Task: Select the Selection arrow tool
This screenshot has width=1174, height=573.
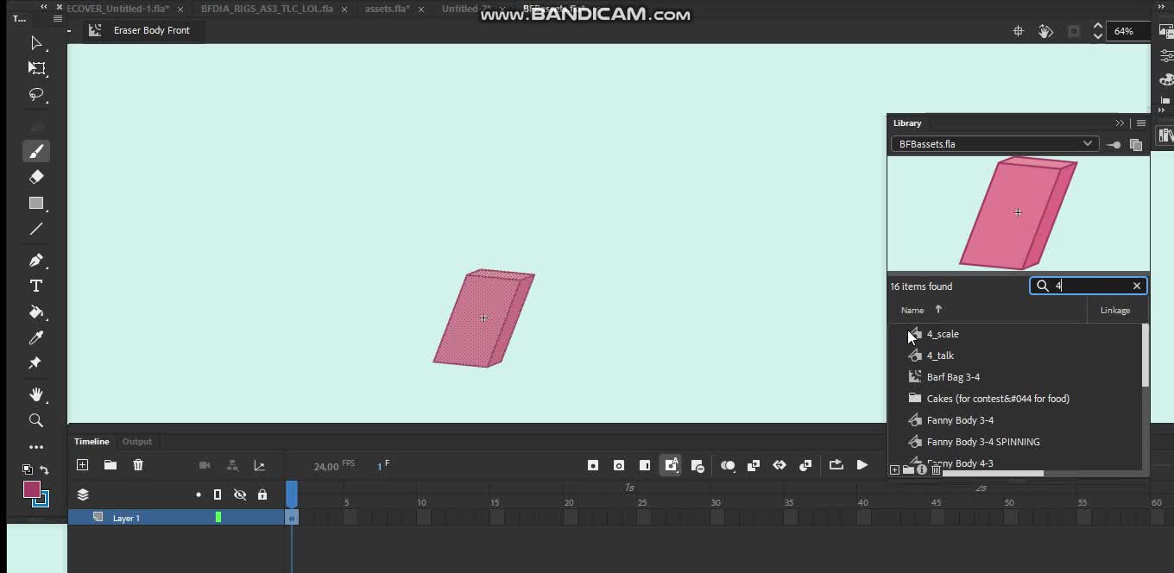Action: pos(36,43)
